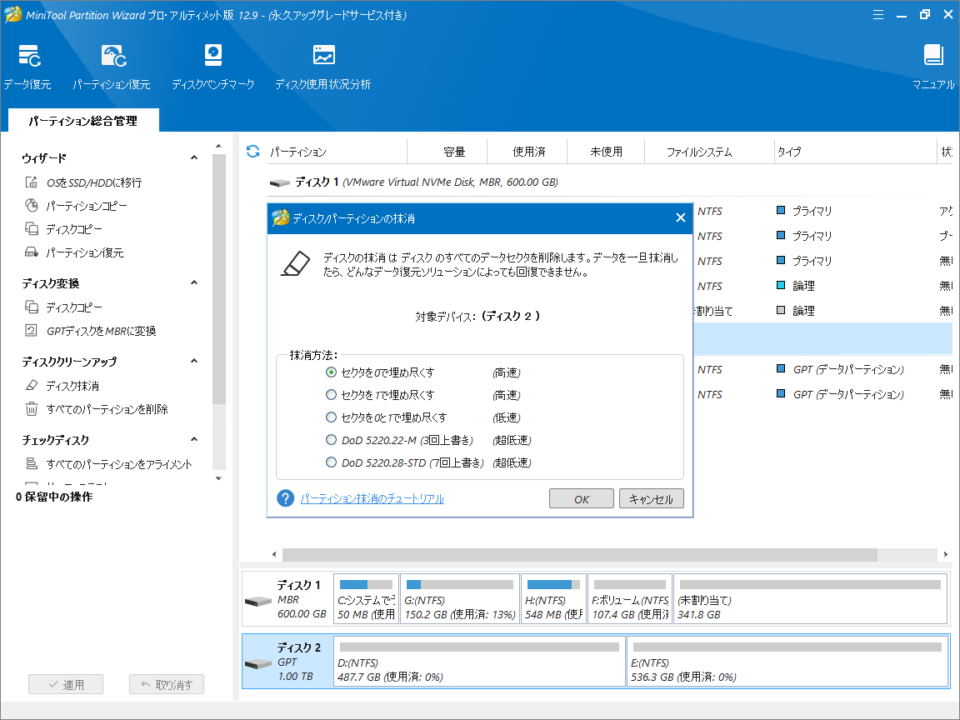Switch to the パーティション総合管理 tab
Image resolution: width=960 pixels, height=720 pixels.
click(x=83, y=121)
